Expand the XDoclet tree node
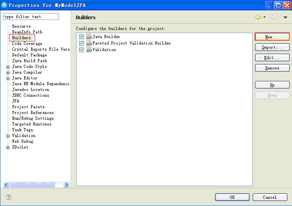 click(8, 147)
